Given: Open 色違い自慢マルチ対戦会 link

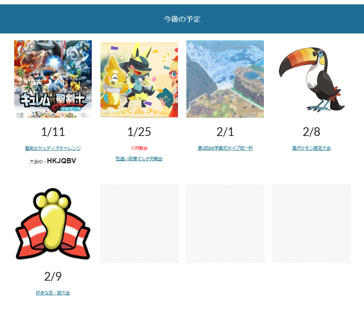Looking at the screenshot, I should click(x=139, y=159).
